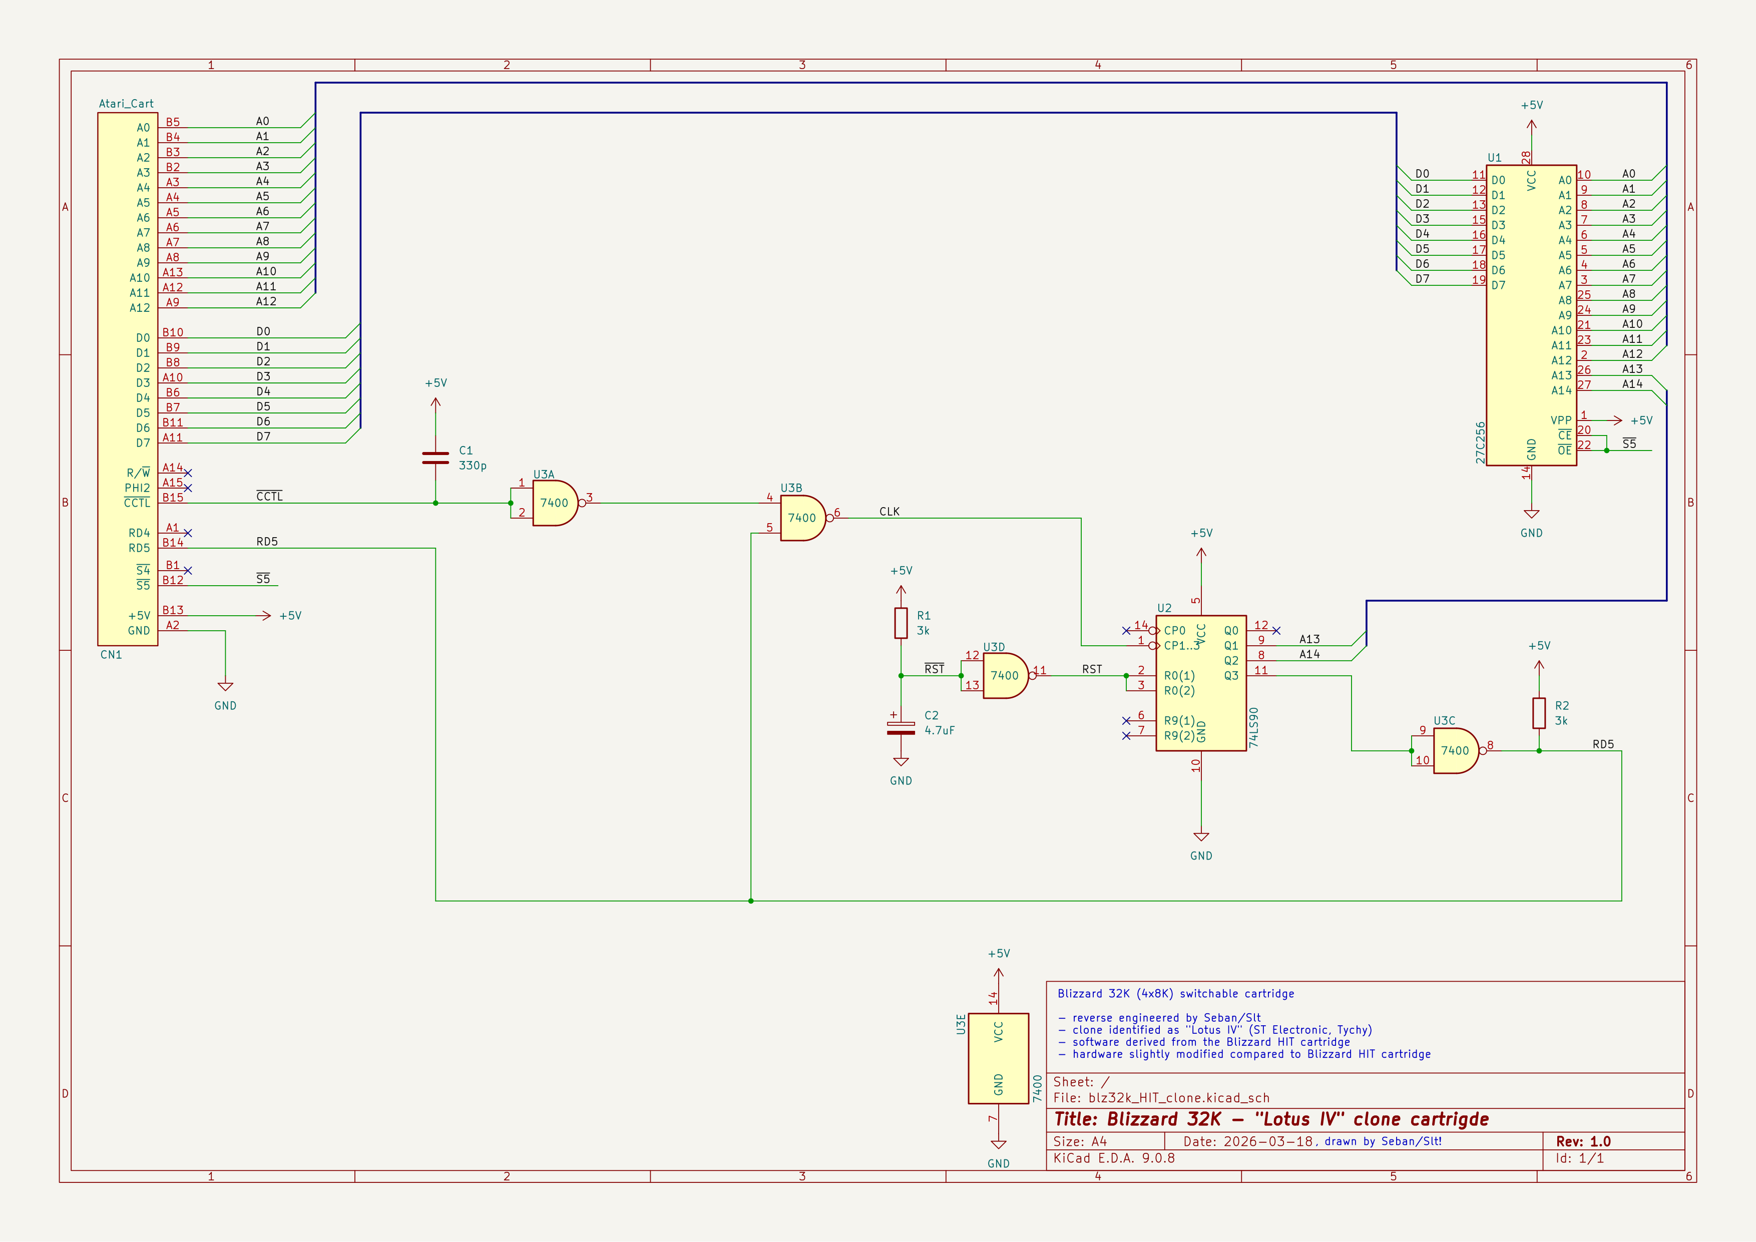Click the no-connect marker on CN1 pin A14
Viewport: 1756px width, 1242px height.
pos(188,474)
